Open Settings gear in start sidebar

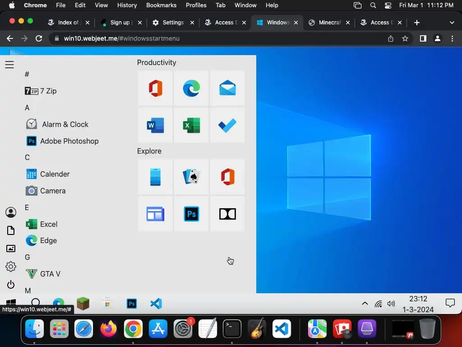[x=11, y=267]
